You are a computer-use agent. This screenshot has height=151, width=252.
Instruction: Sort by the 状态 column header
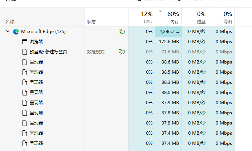106,17
